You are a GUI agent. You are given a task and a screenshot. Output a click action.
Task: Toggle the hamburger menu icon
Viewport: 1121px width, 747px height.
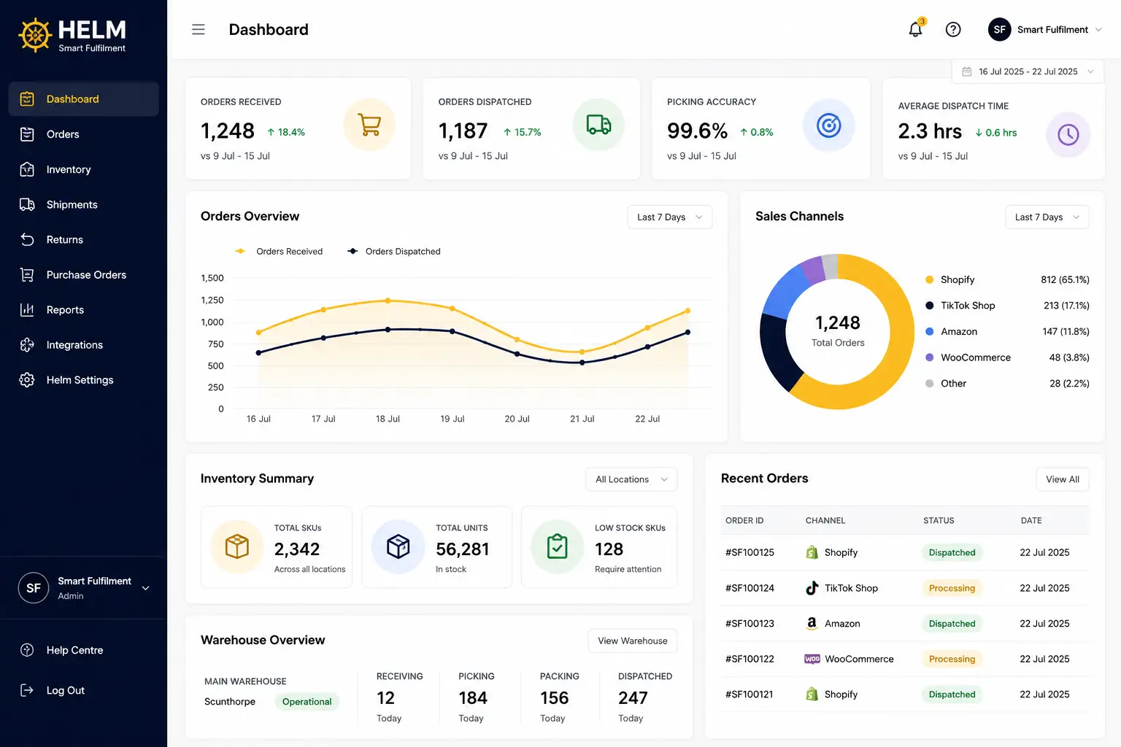coord(199,29)
